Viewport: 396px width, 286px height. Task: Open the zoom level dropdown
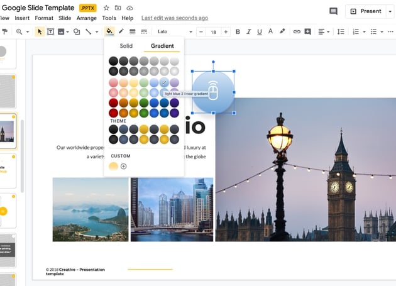click(22, 31)
